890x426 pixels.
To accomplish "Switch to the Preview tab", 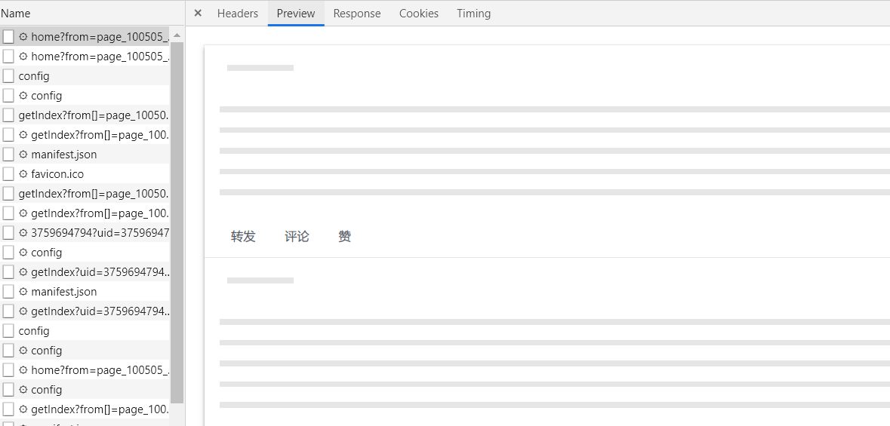I will [296, 14].
